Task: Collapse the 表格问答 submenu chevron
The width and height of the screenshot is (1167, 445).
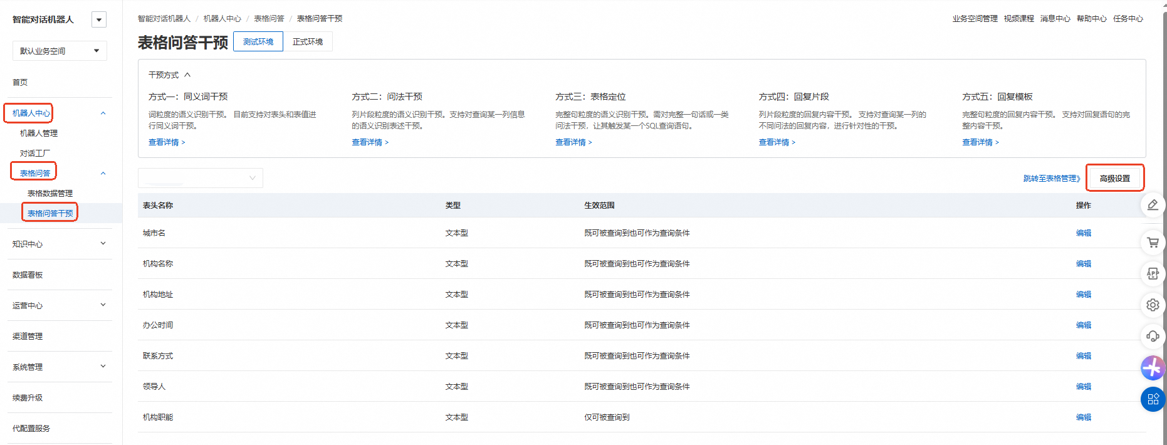Action: pyautogui.click(x=103, y=174)
